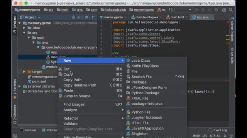Click the Collapse All icon in Project panel
Screen dimensions: 247x138
79,17
